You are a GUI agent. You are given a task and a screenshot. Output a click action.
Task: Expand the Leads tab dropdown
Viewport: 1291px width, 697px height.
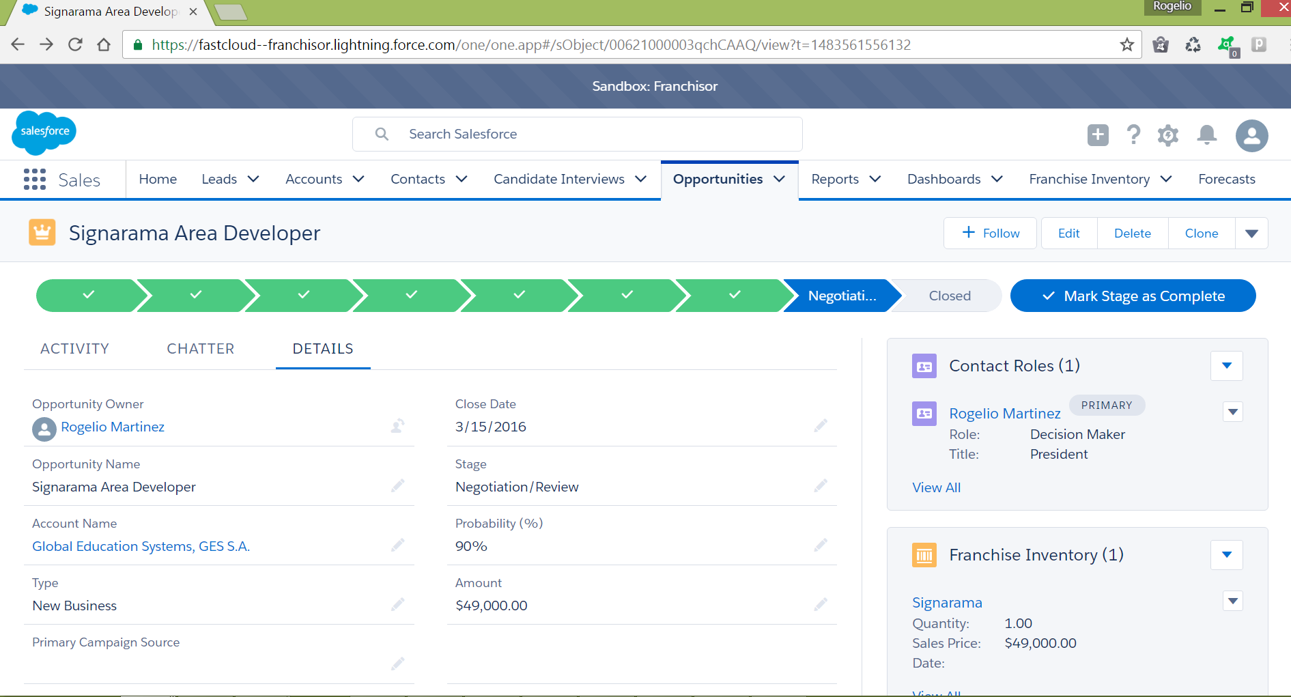tap(253, 179)
